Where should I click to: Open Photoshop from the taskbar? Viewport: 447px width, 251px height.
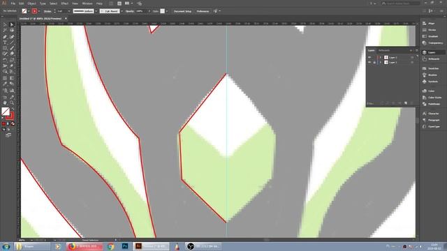(x=125, y=246)
